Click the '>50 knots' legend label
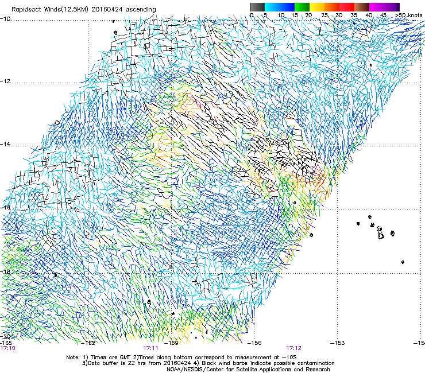425x373 pixels. tap(408, 15)
